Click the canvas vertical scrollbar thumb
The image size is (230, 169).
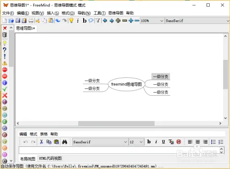225,74
